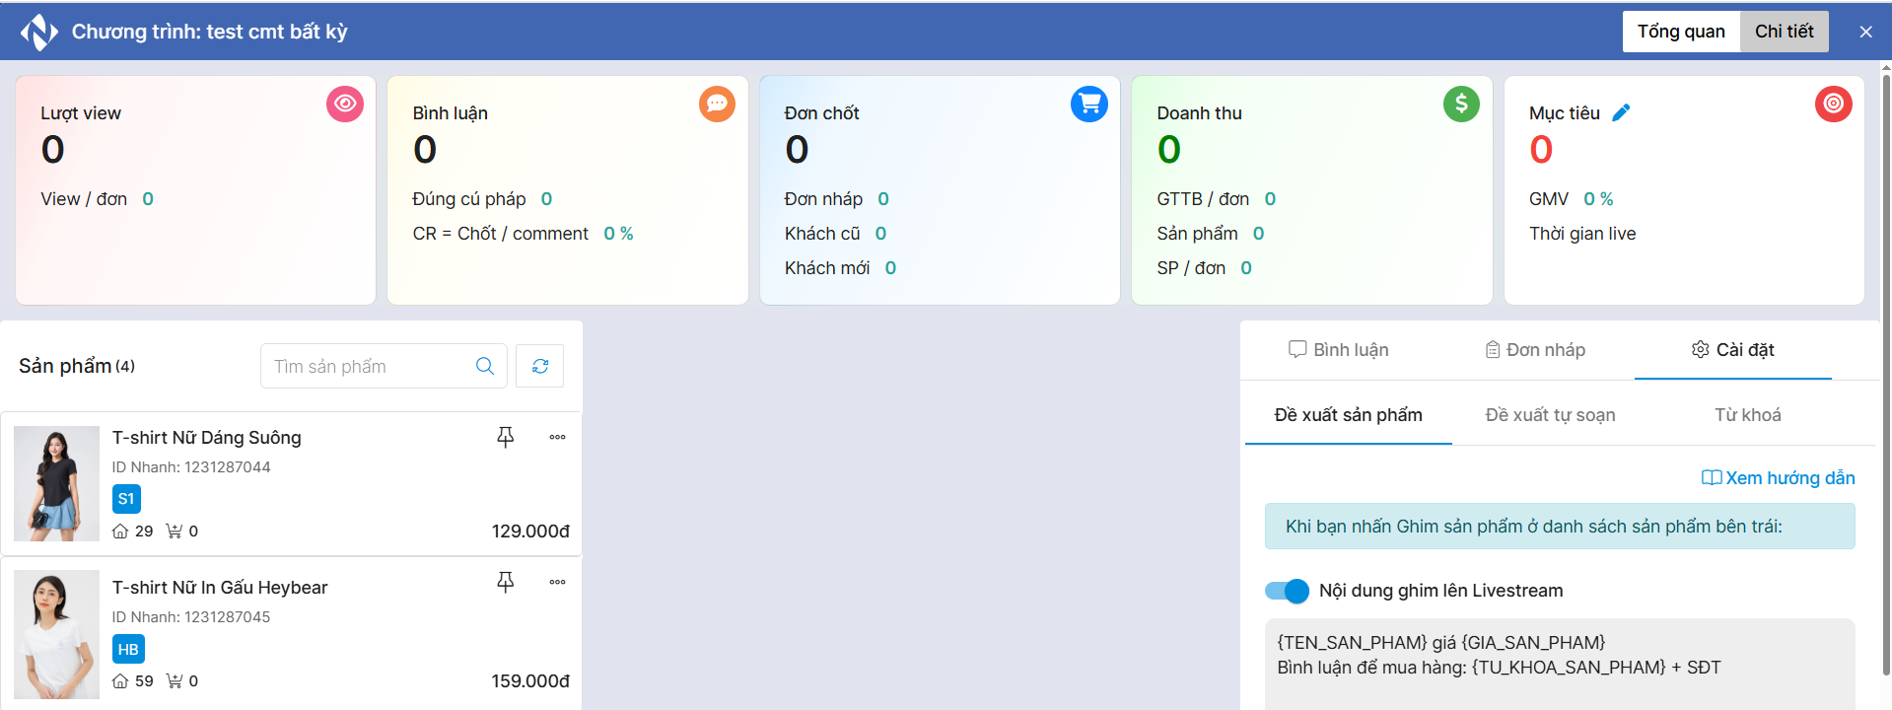The width and height of the screenshot is (1892, 710).
Task: Click the Khách cũ metric
Action: 835,234
